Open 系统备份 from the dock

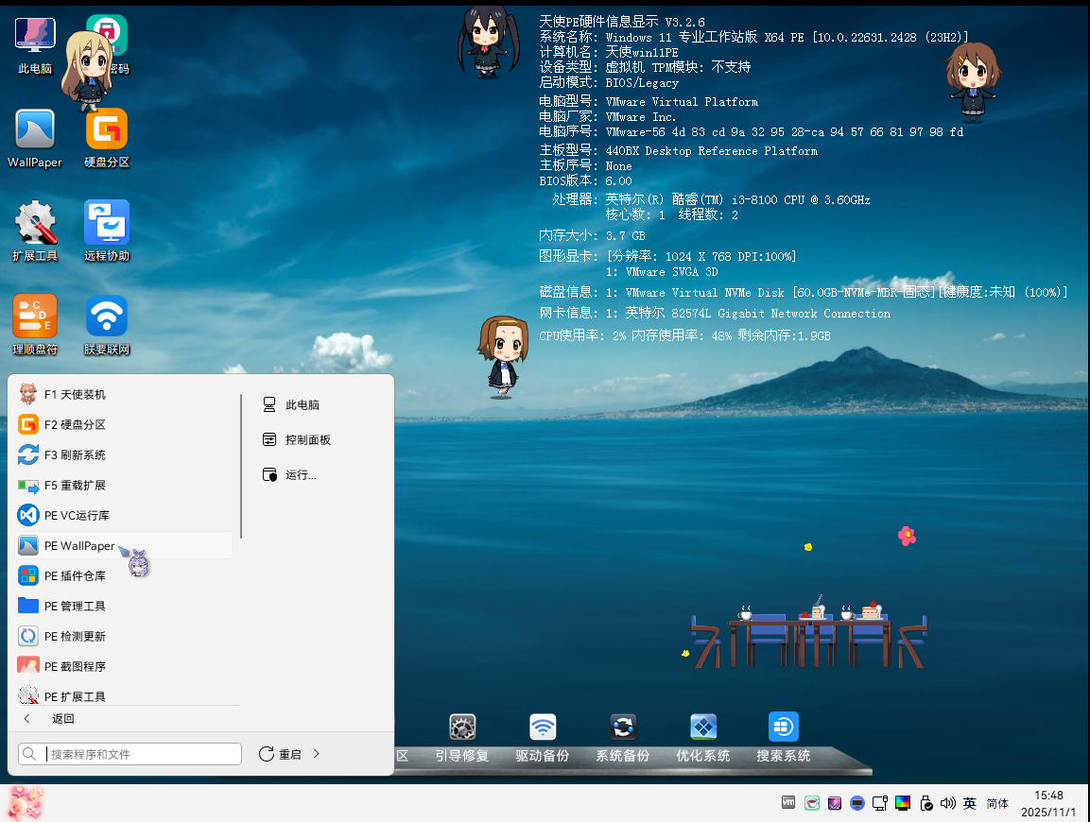click(623, 728)
